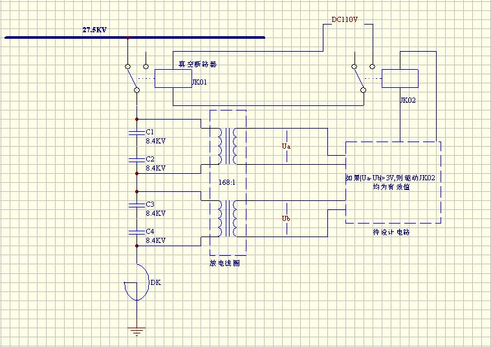This screenshot has height=347, width=491.
Task: Select the capacitor C2 symbol
Action: (137, 160)
